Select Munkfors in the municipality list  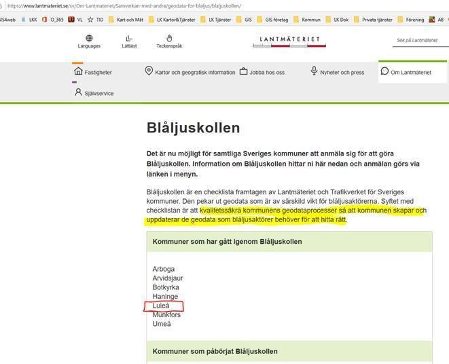166,314
